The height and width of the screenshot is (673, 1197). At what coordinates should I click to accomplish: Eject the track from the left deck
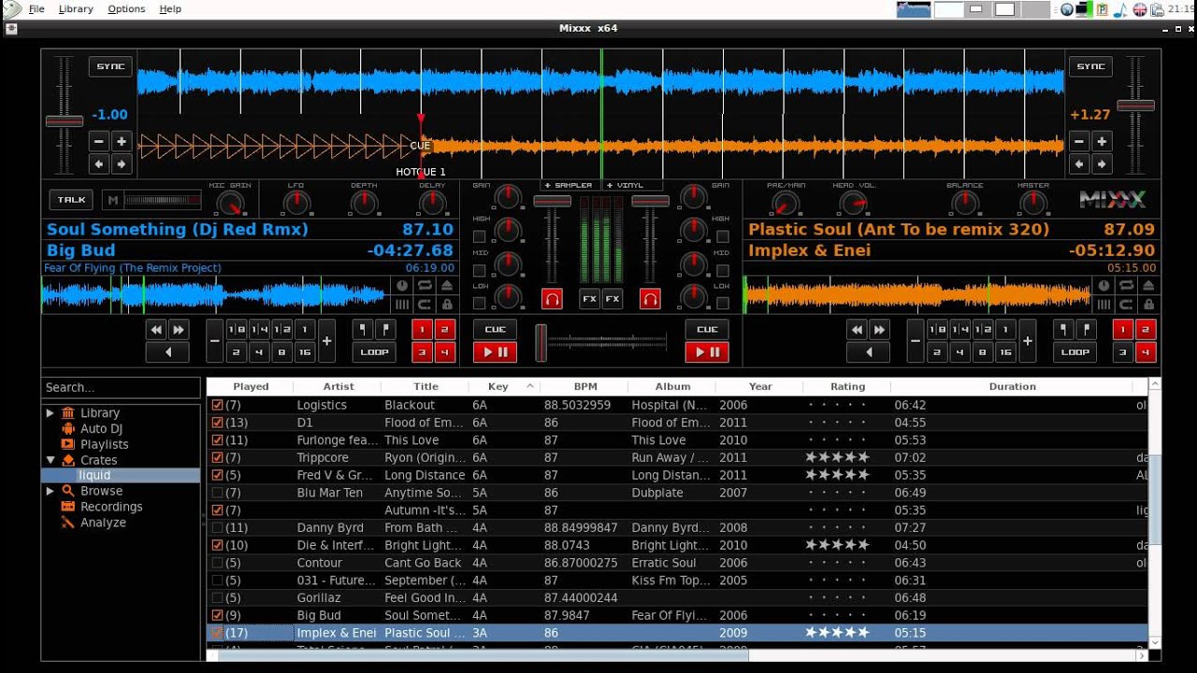[x=447, y=286]
